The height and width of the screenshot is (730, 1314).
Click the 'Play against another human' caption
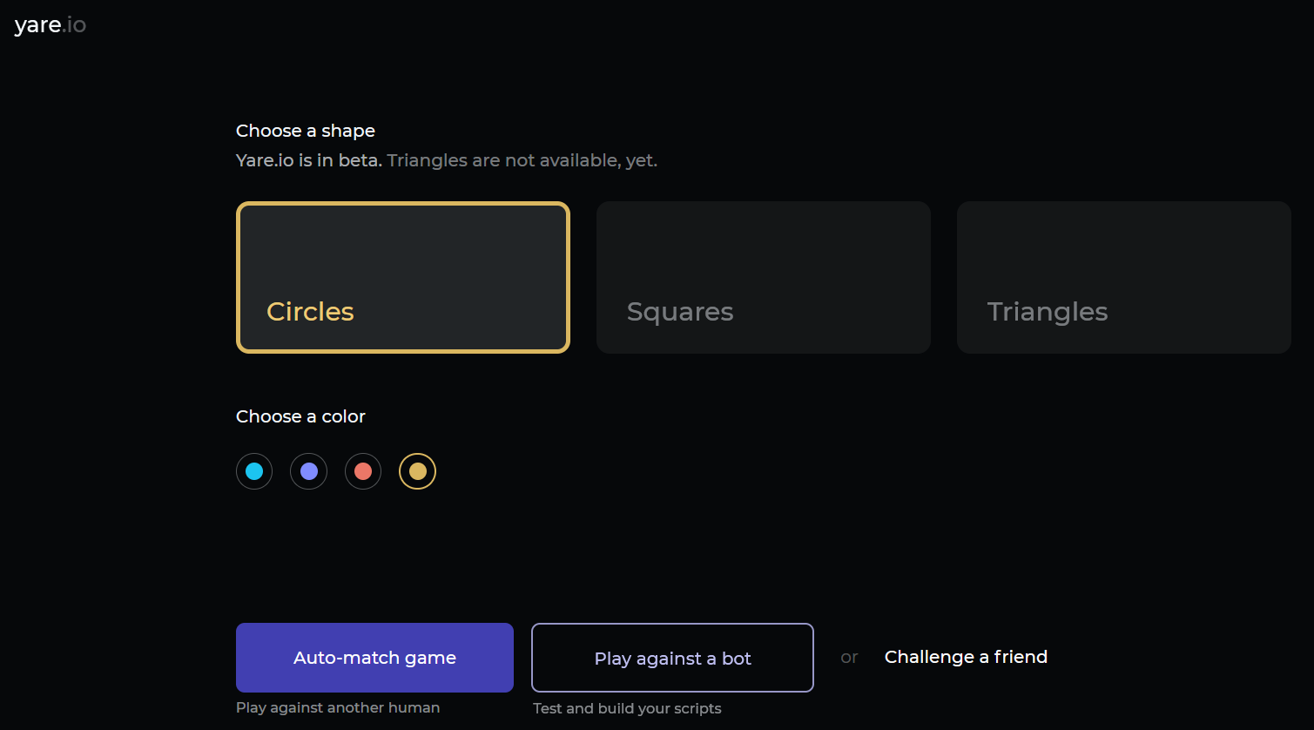338,707
